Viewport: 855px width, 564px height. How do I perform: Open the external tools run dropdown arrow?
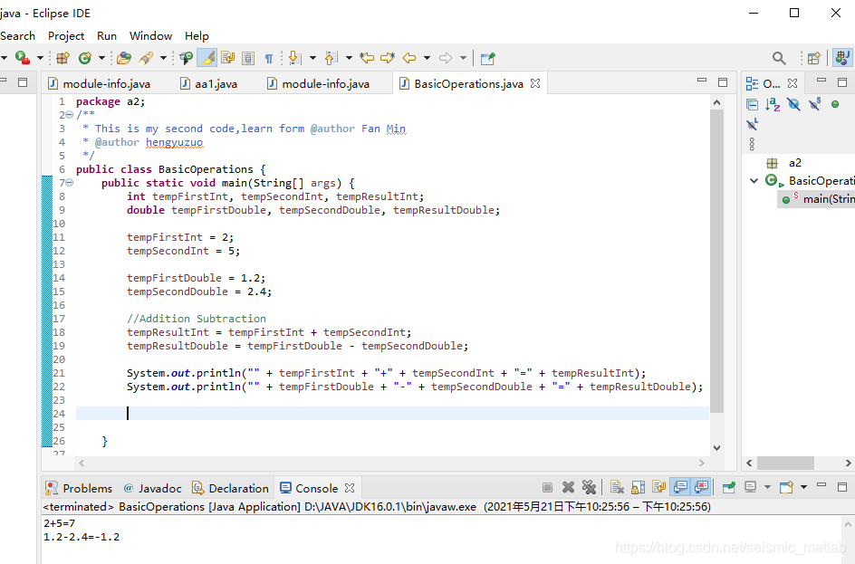point(40,58)
